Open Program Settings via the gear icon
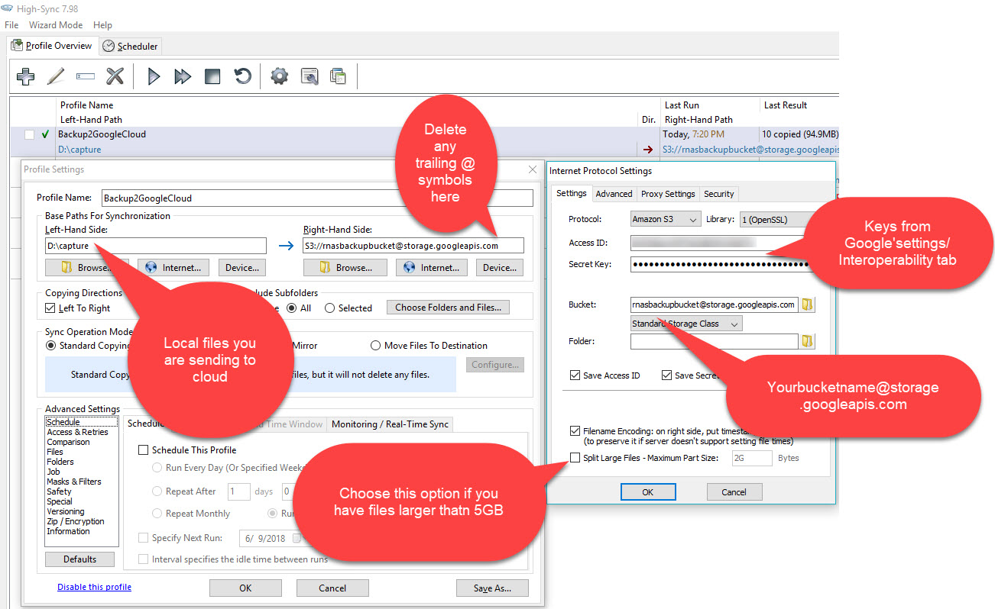This screenshot has width=995, height=609. coord(280,76)
